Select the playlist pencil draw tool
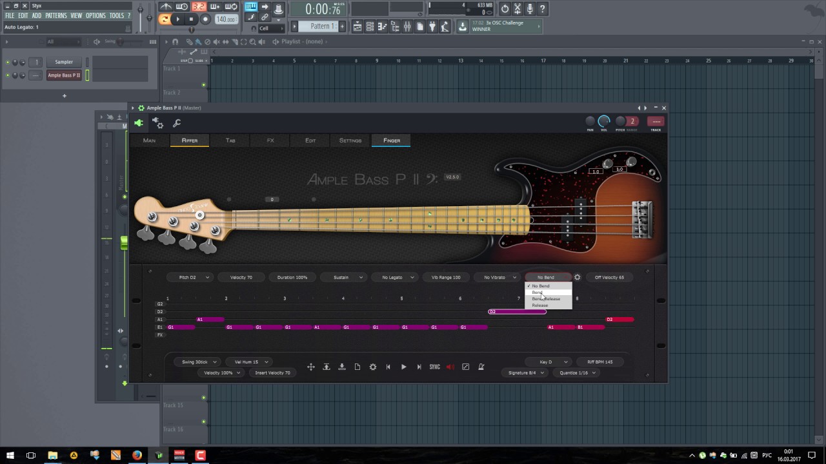 click(x=190, y=42)
